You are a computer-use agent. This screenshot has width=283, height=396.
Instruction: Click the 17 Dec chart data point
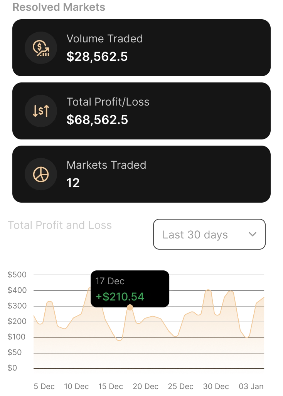[130, 307]
